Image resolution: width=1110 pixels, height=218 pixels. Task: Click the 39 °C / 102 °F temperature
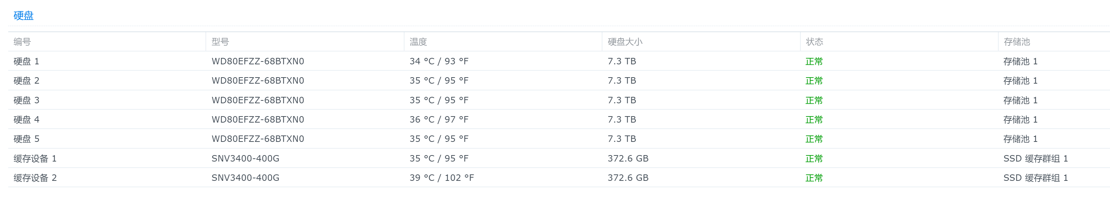click(441, 178)
